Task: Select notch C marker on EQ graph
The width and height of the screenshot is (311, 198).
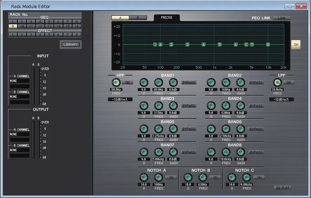Action: click(246, 45)
